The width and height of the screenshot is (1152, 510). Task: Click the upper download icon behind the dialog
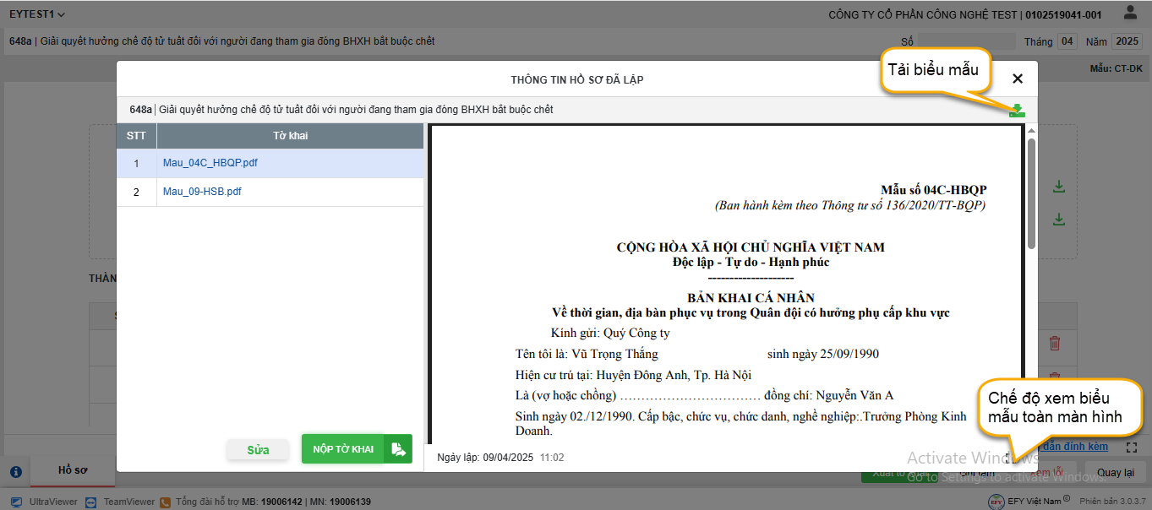tap(1058, 187)
